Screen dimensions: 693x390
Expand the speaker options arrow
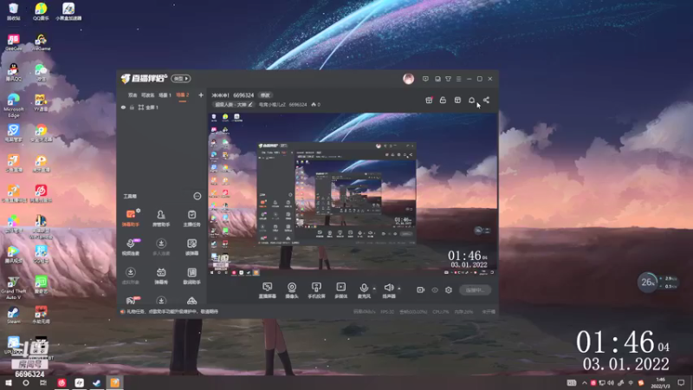click(x=399, y=289)
